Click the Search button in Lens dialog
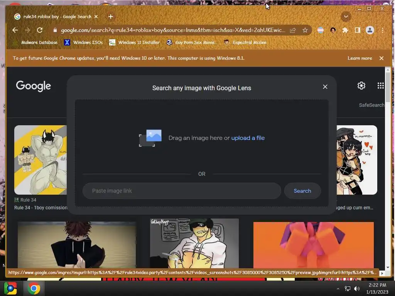 pyautogui.click(x=302, y=191)
